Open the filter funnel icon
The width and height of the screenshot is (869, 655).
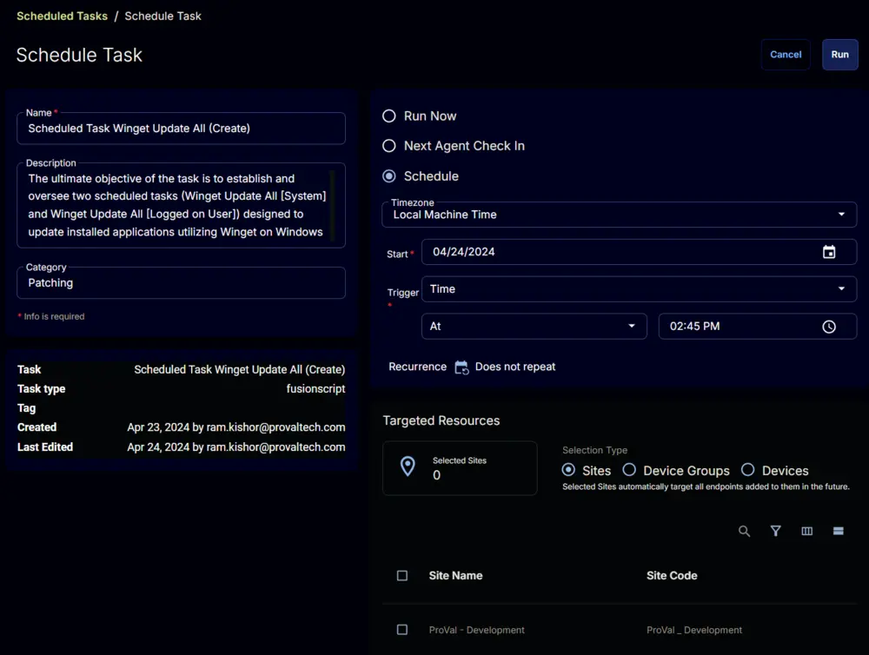tap(775, 531)
